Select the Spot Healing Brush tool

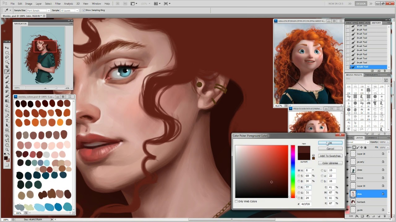[x=7, y=77]
